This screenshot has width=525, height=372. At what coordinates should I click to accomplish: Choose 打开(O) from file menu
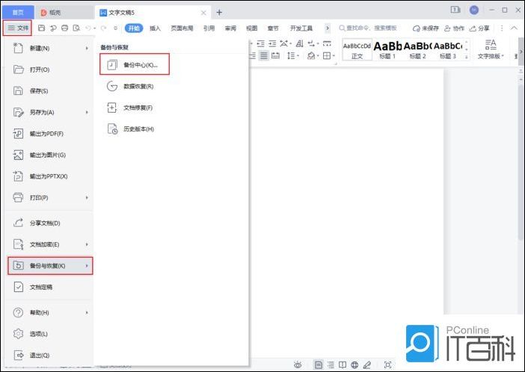tap(49, 69)
